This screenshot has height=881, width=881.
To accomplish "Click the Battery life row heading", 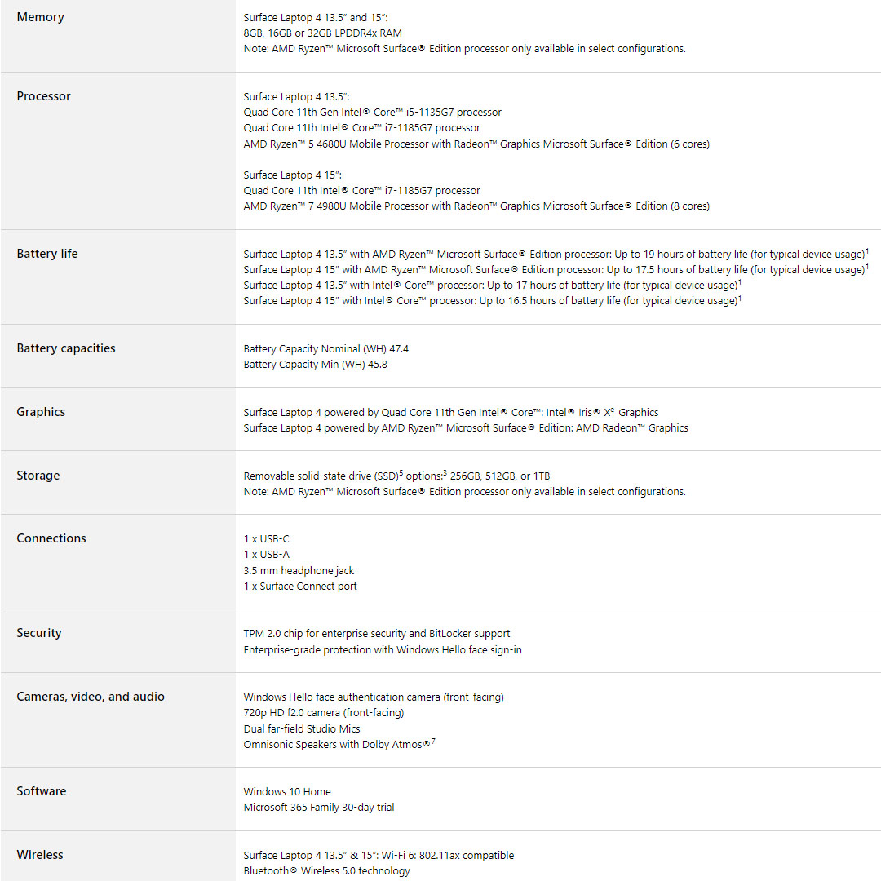I will coord(47,254).
